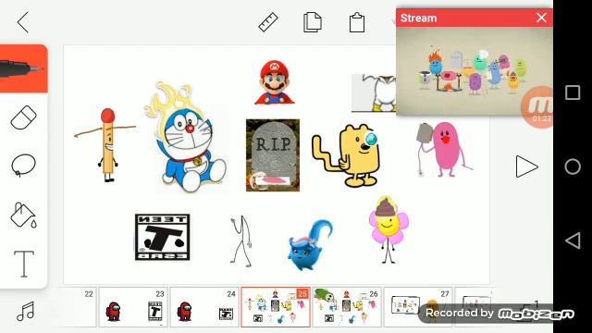Tap the R.I.P. tombstone image
Viewport: 592px width, 333px height.
tap(273, 155)
